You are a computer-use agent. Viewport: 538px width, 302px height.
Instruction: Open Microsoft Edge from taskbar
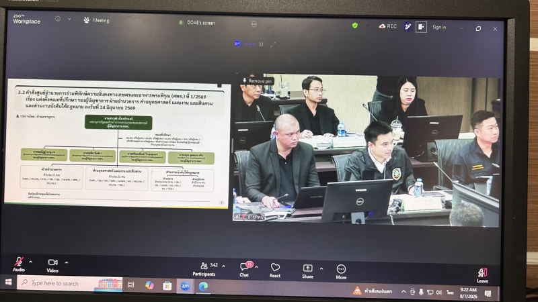coord(204,287)
